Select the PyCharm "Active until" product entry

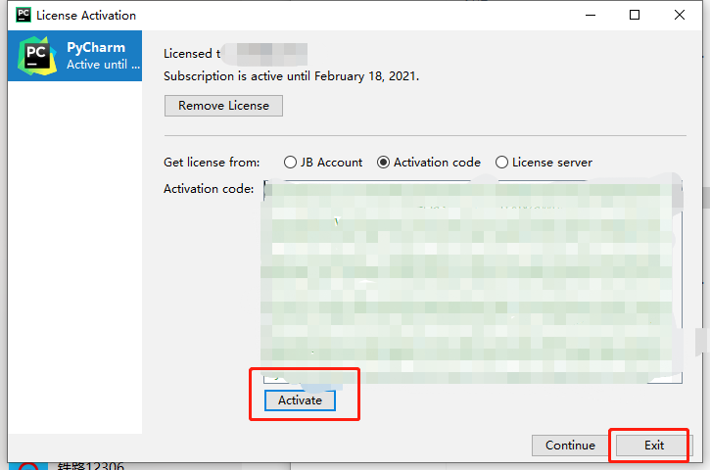[x=74, y=56]
